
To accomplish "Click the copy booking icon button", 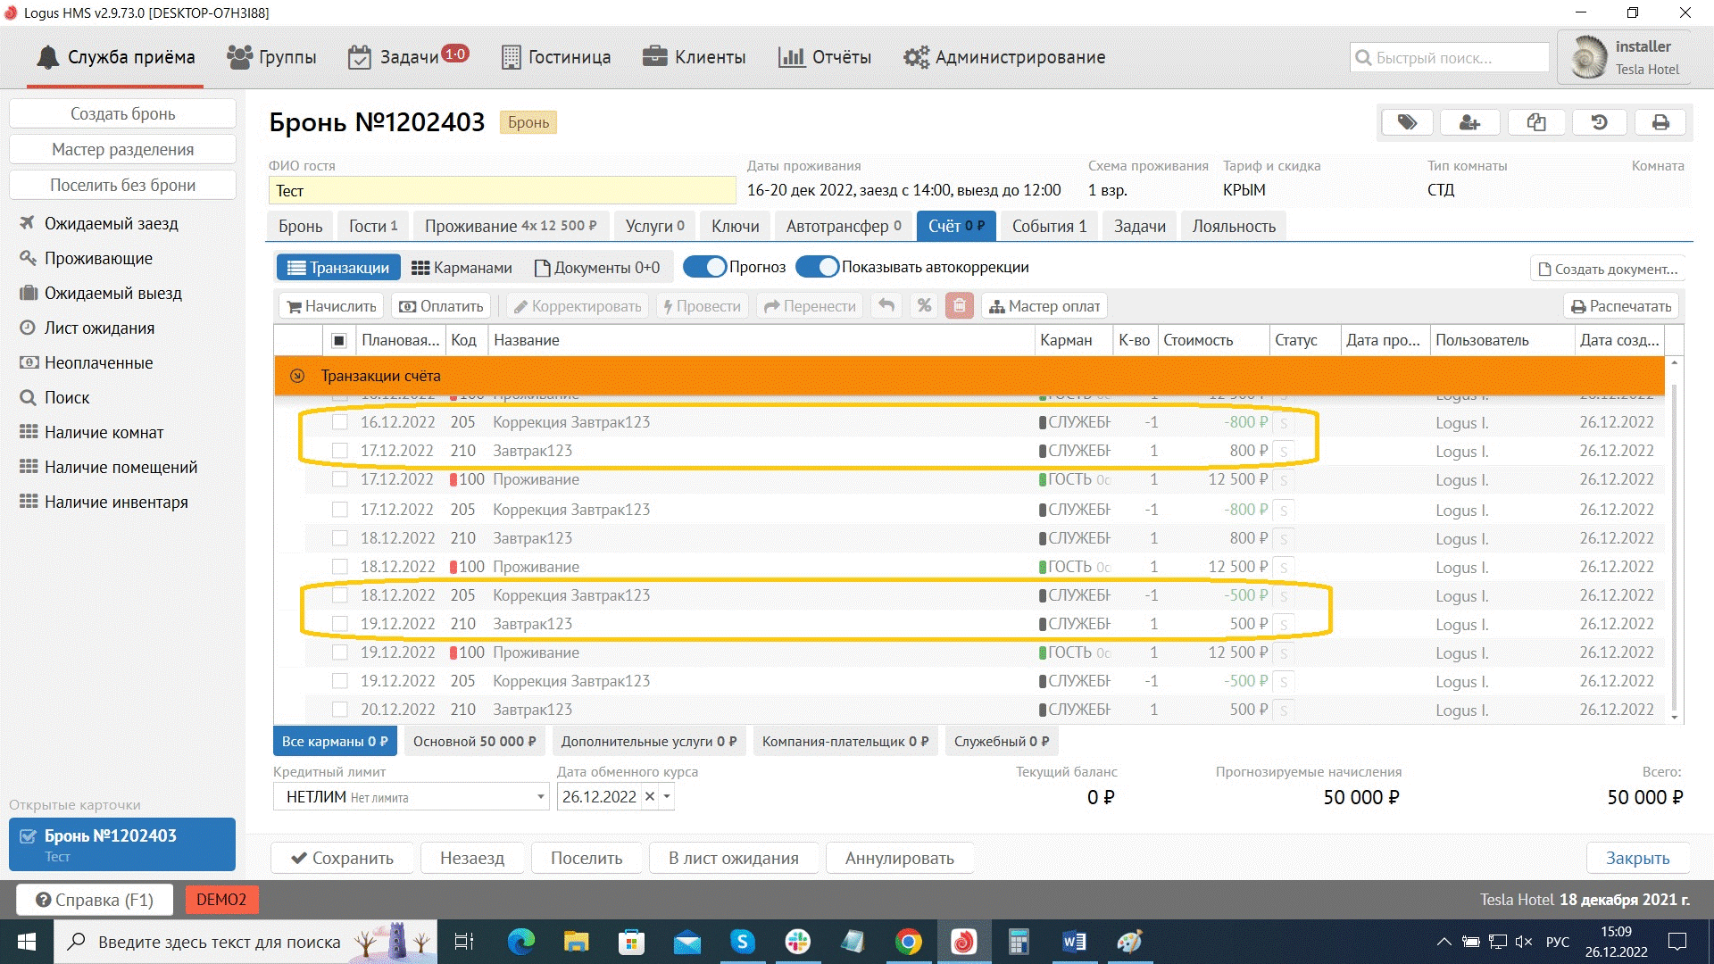I will 1535,122.
